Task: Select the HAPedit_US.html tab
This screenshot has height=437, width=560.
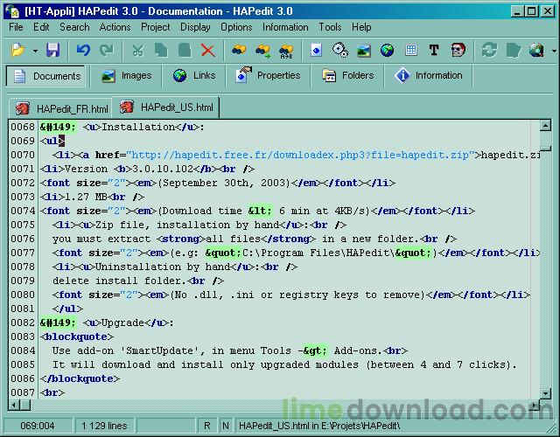Action: coord(165,107)
